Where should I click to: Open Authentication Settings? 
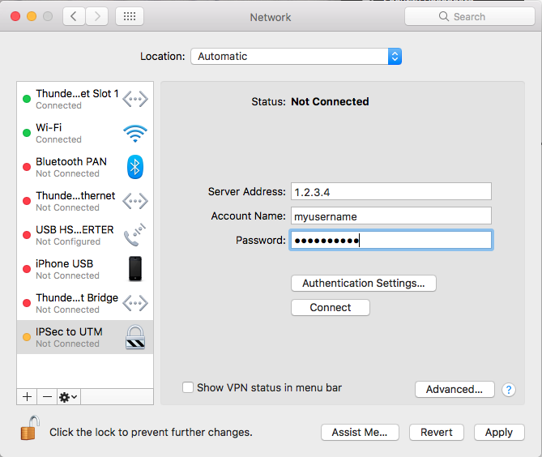tap(364, 283)
